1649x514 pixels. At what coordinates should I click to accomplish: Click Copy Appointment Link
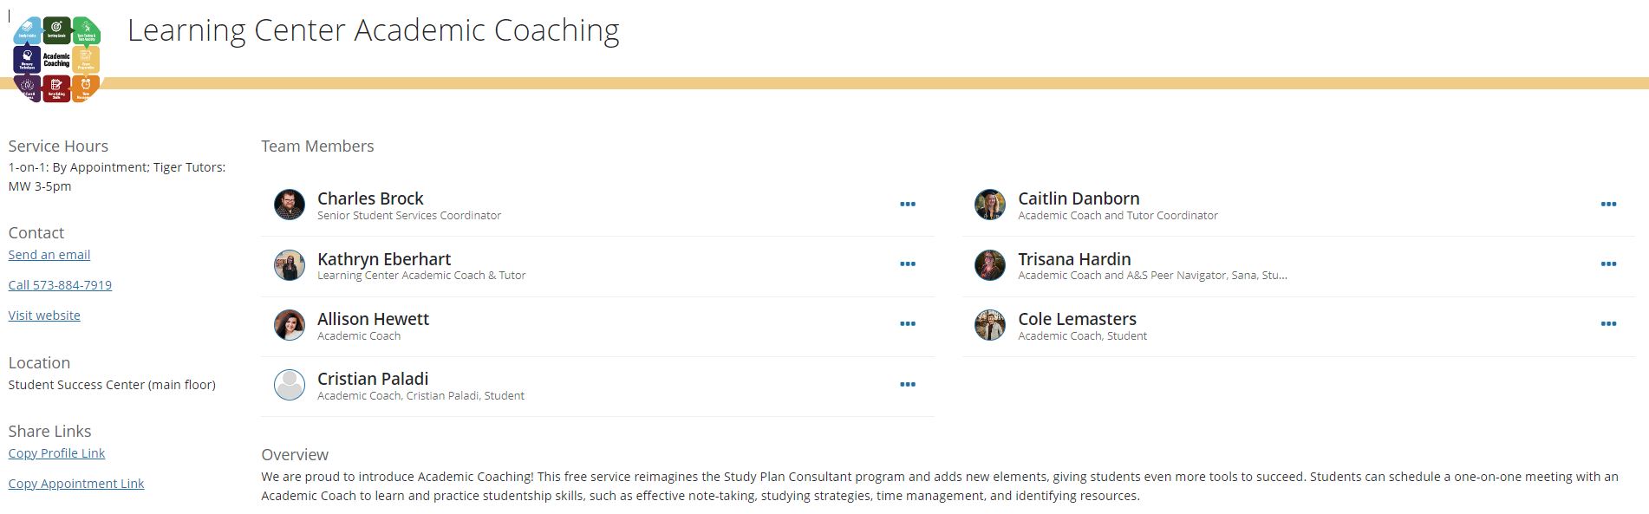coord(76,483)
